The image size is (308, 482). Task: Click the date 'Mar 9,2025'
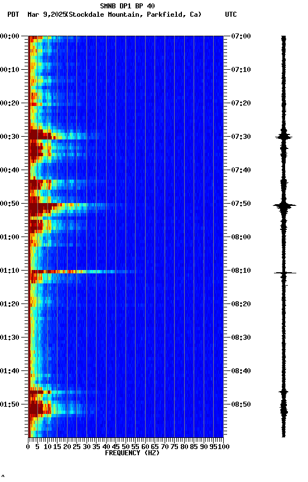[46, 15]
